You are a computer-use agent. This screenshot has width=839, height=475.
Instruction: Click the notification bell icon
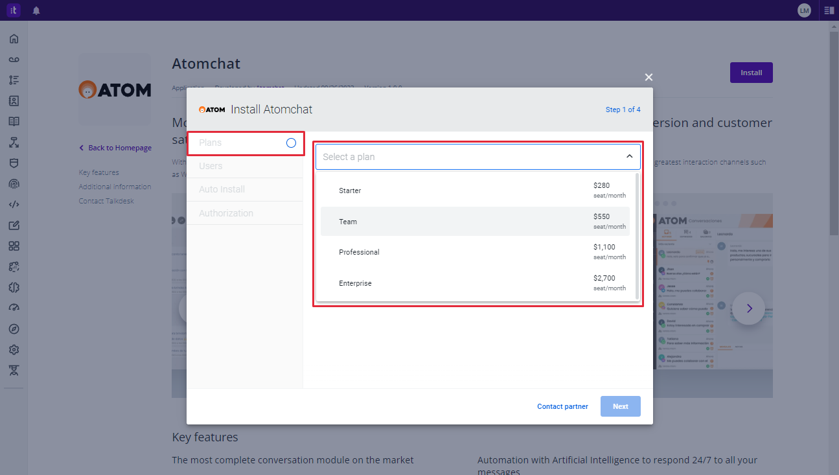pyautogui.click(x=36, y=10)
